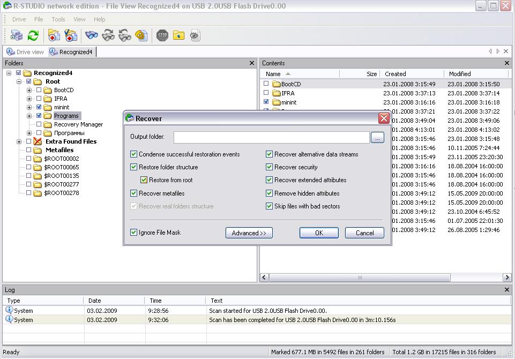
Task: Click the STOP toolbar icon
Action: 162,35
